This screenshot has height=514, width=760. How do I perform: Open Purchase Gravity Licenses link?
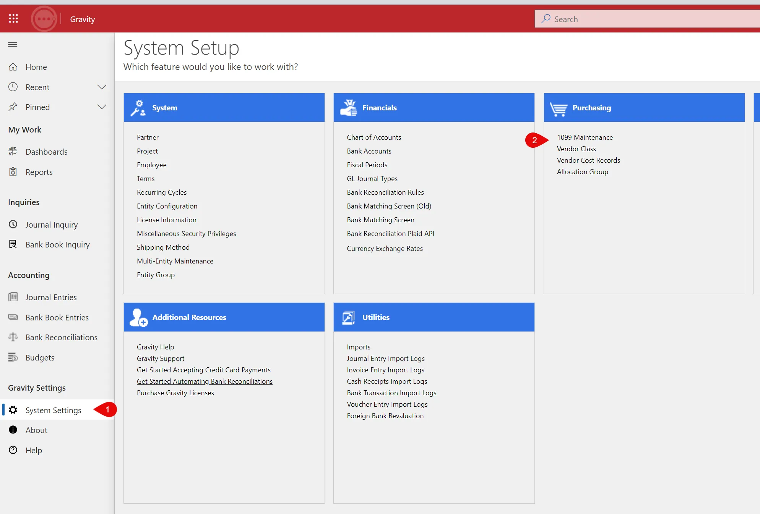coord(175,393)
